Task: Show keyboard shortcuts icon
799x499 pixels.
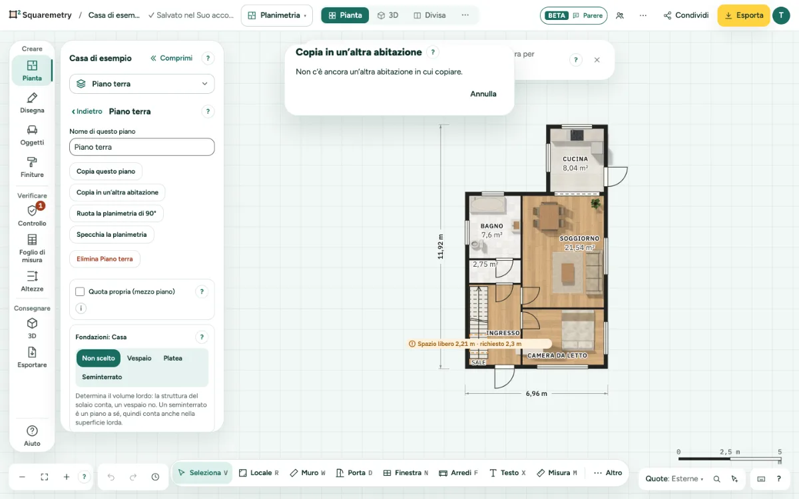Action: click(x=761, y=479)
